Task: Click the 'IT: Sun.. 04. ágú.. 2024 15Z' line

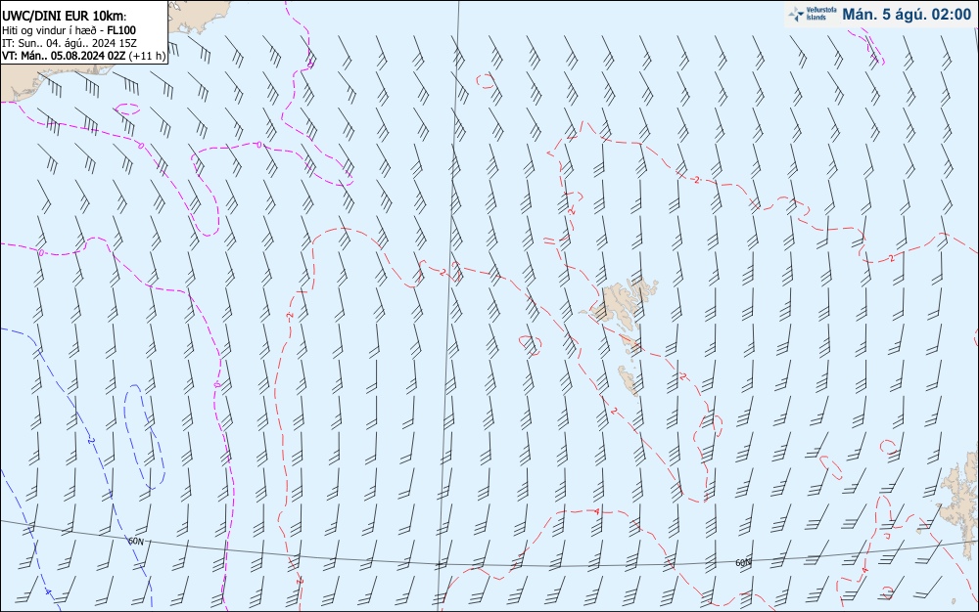Action: [x=70, y=42]
